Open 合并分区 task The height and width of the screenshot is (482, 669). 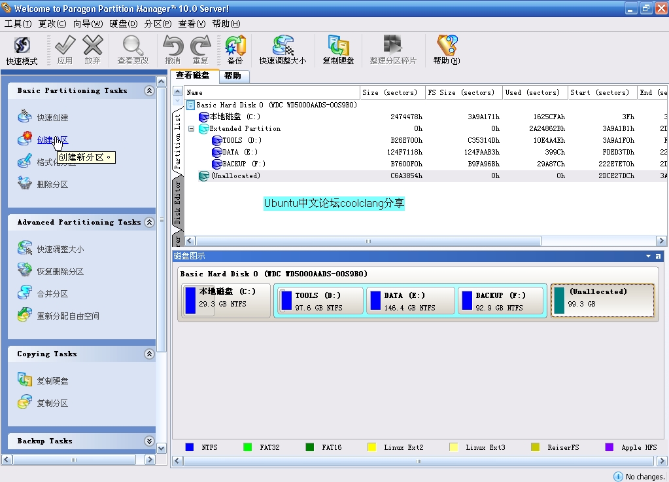(52, 293)
